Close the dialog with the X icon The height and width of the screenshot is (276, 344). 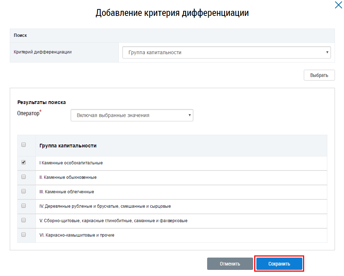click(x=338, y=5)
